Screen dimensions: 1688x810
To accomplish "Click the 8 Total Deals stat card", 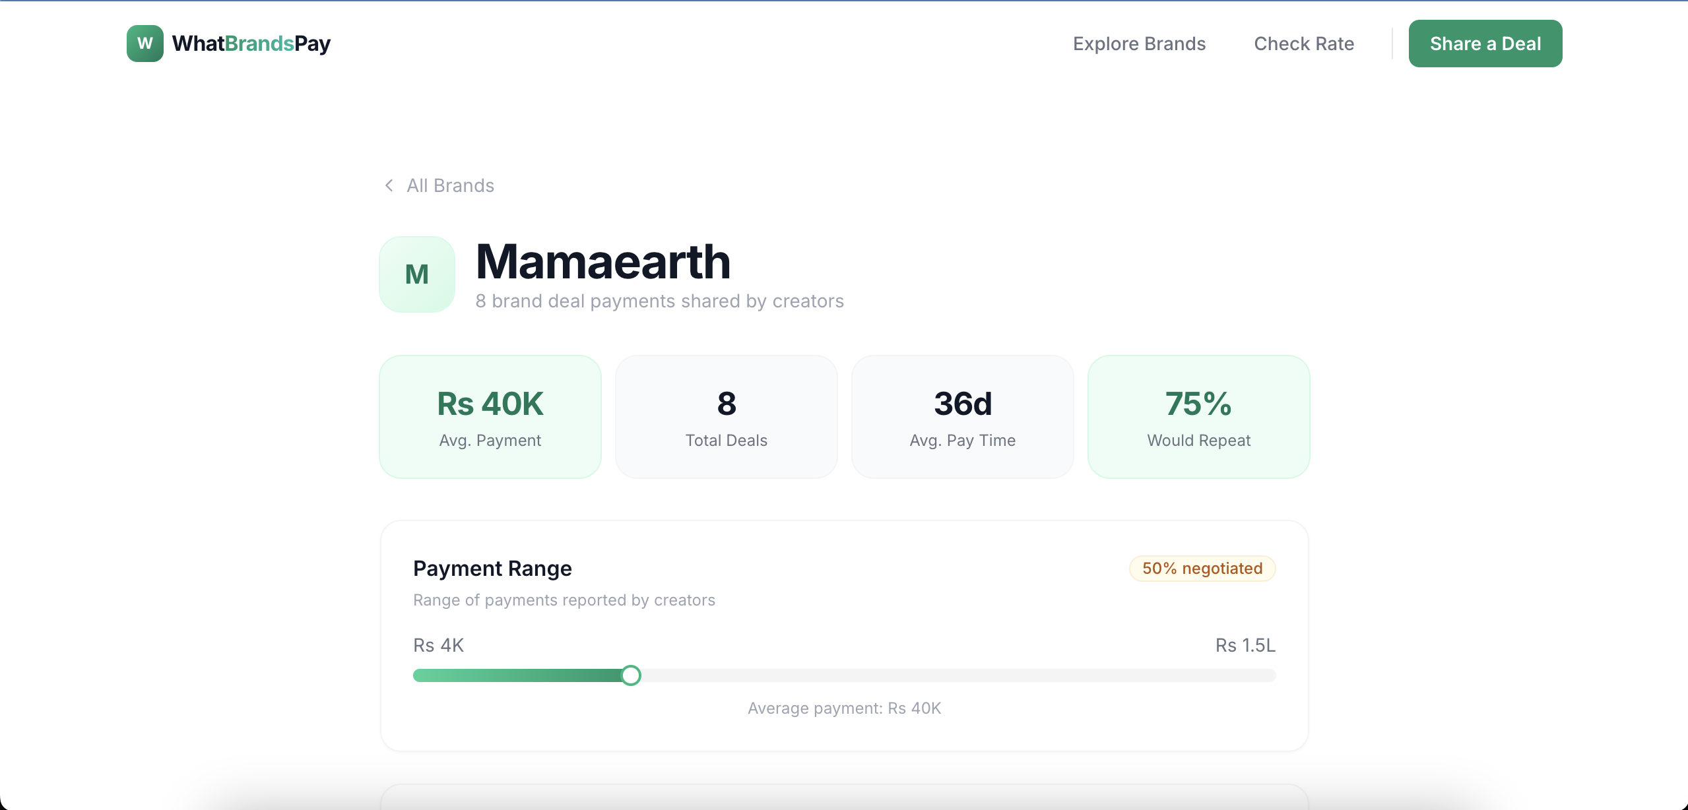I will click(726, 416).
